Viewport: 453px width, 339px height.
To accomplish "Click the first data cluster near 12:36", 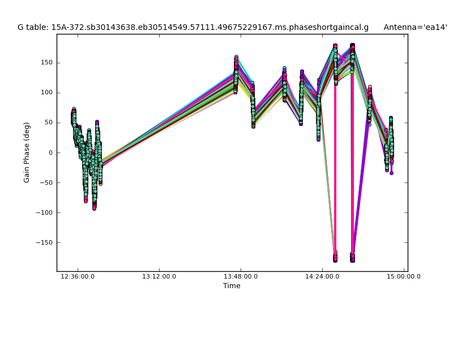I will point(74,119).
